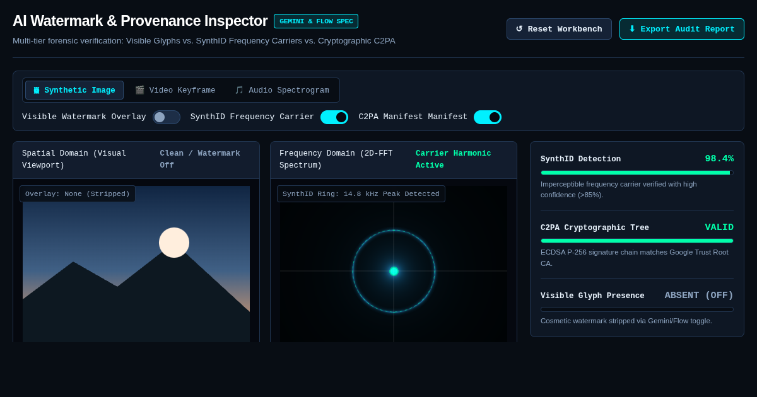
Task: Click the film clapper icon on Video Keyframe
Action: (139, 90)
